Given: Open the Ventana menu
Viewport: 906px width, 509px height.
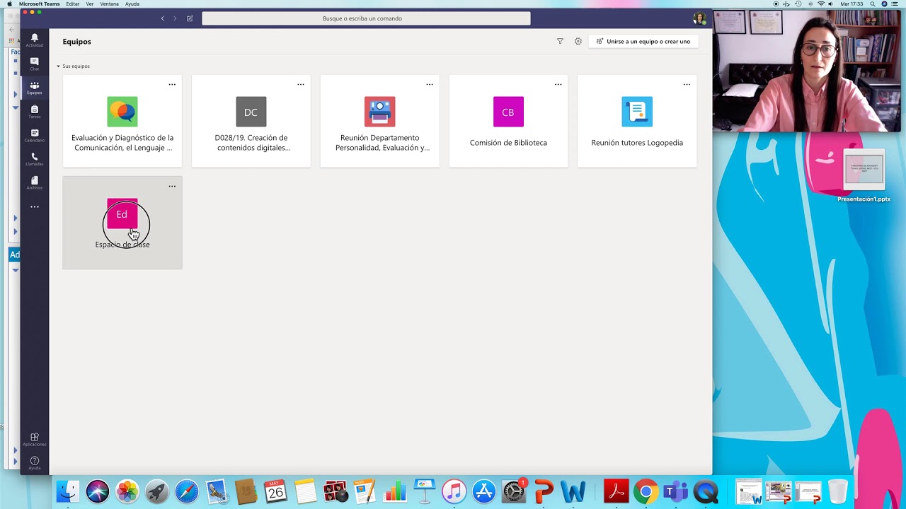Looking at the screenshot, I should [110, 4].
